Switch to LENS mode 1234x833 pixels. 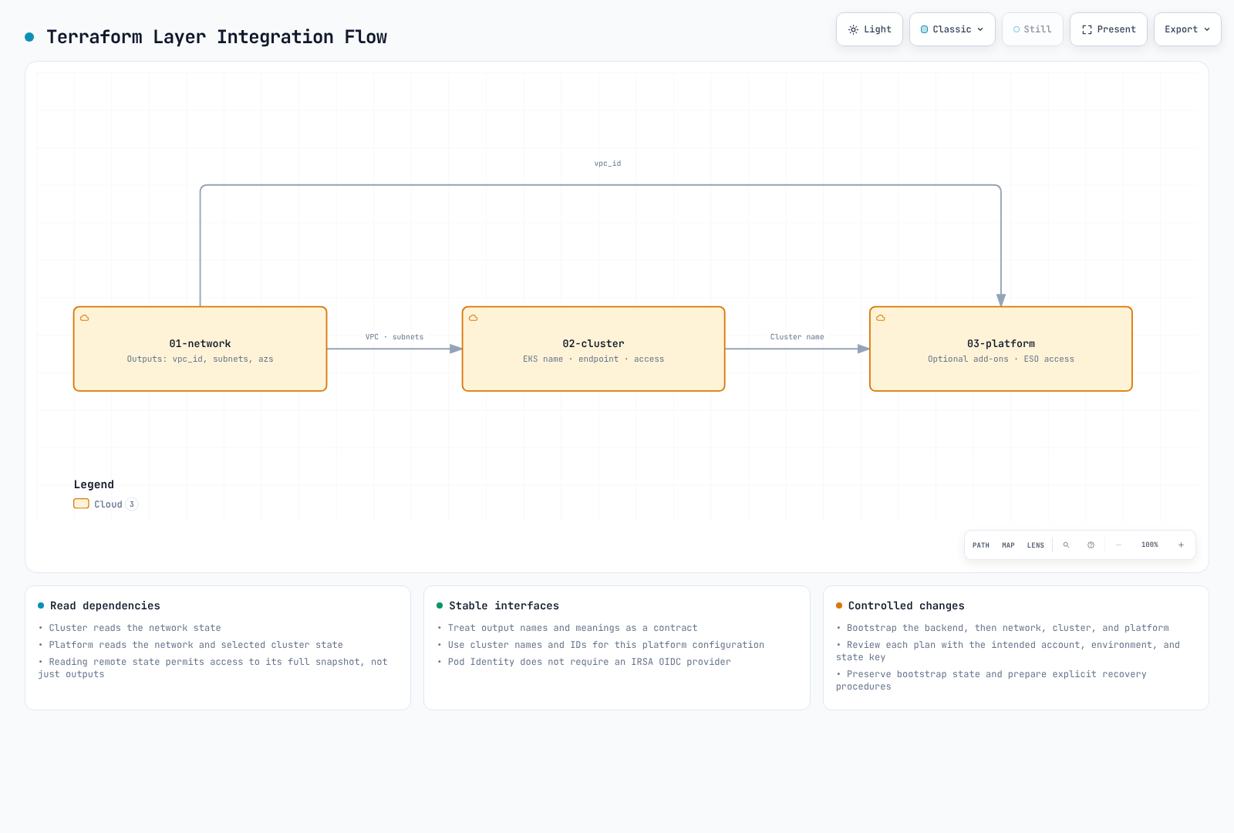tap(1036, 545)
